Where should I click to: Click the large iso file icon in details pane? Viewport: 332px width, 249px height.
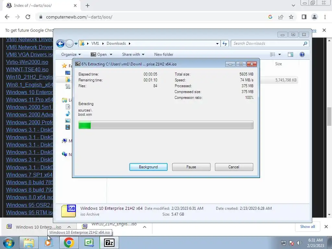[69, 211]
